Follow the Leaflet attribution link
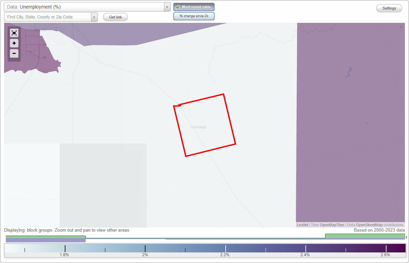This screenshot has height=263, width=409. [302, 225]
